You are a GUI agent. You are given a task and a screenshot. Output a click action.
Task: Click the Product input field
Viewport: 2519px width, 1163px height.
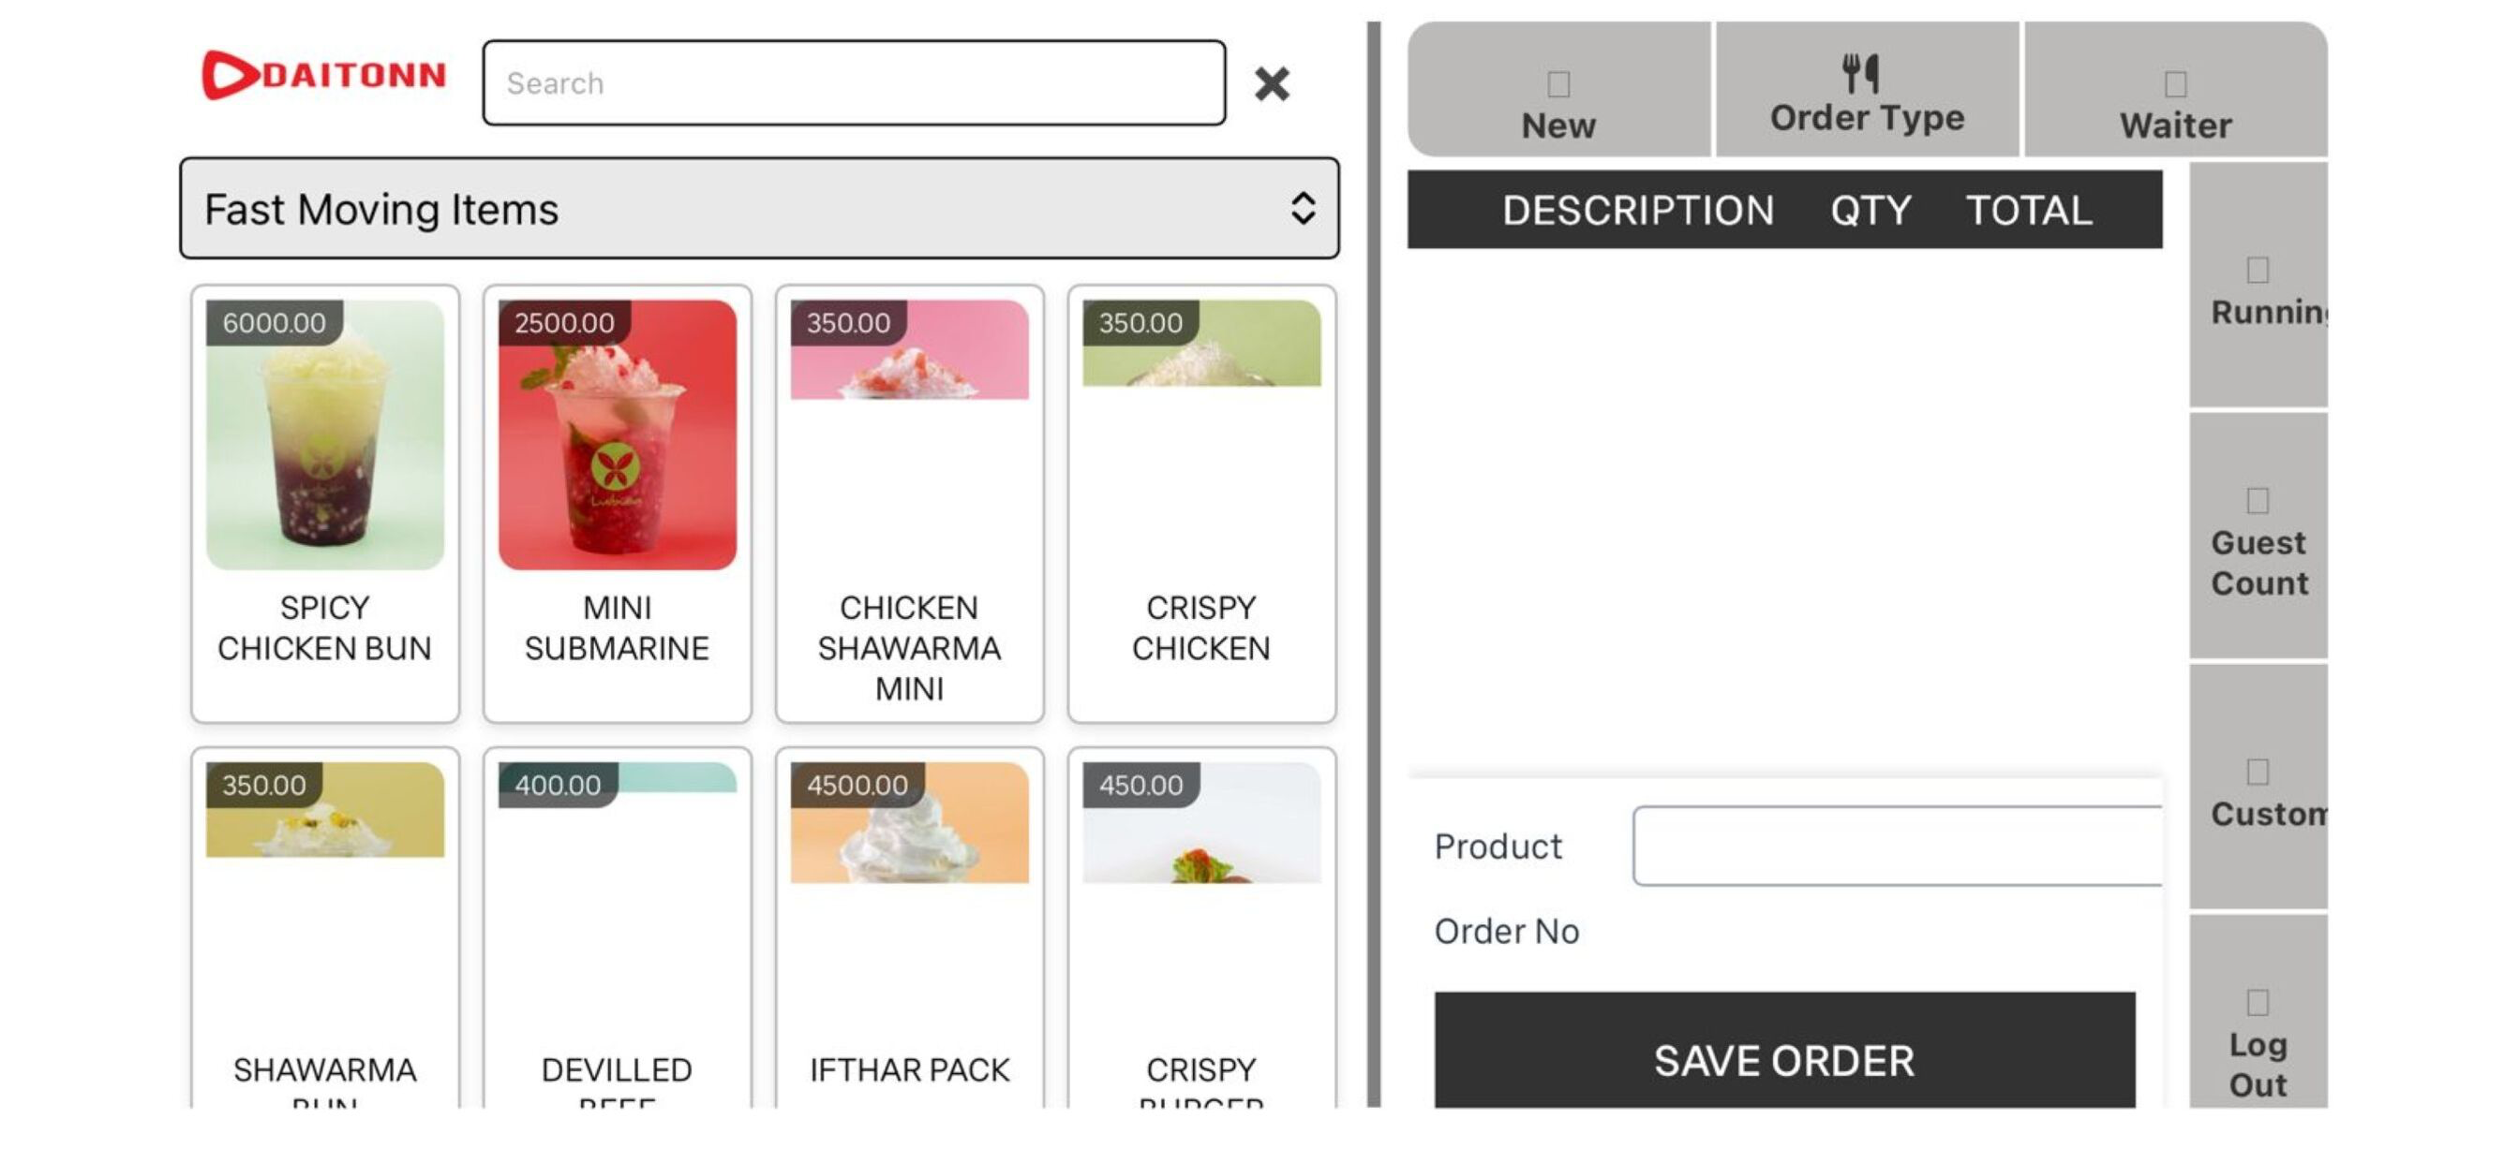click(1896, 846)
